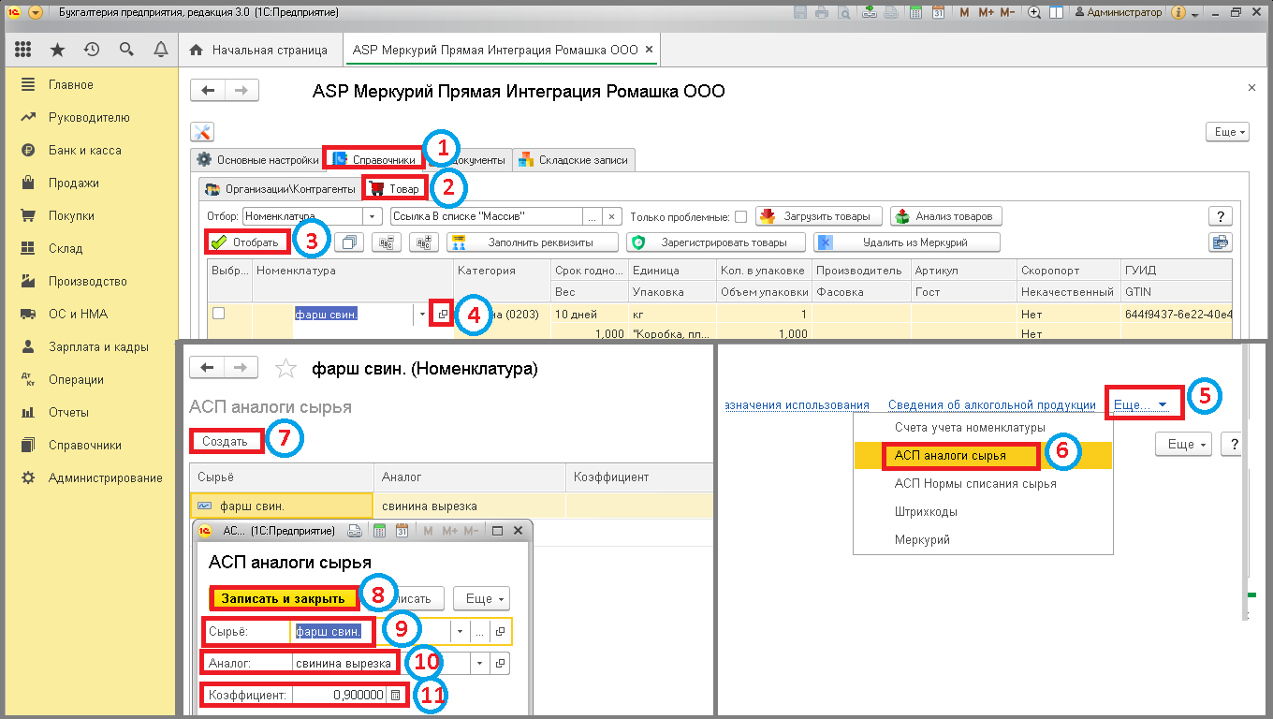Switch to Начальная страница tab
This screenshot has height=719, width=1273.
pos(258,50)
